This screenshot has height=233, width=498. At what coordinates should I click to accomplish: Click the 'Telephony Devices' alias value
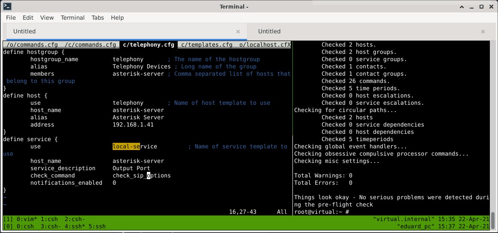point(142,67)
